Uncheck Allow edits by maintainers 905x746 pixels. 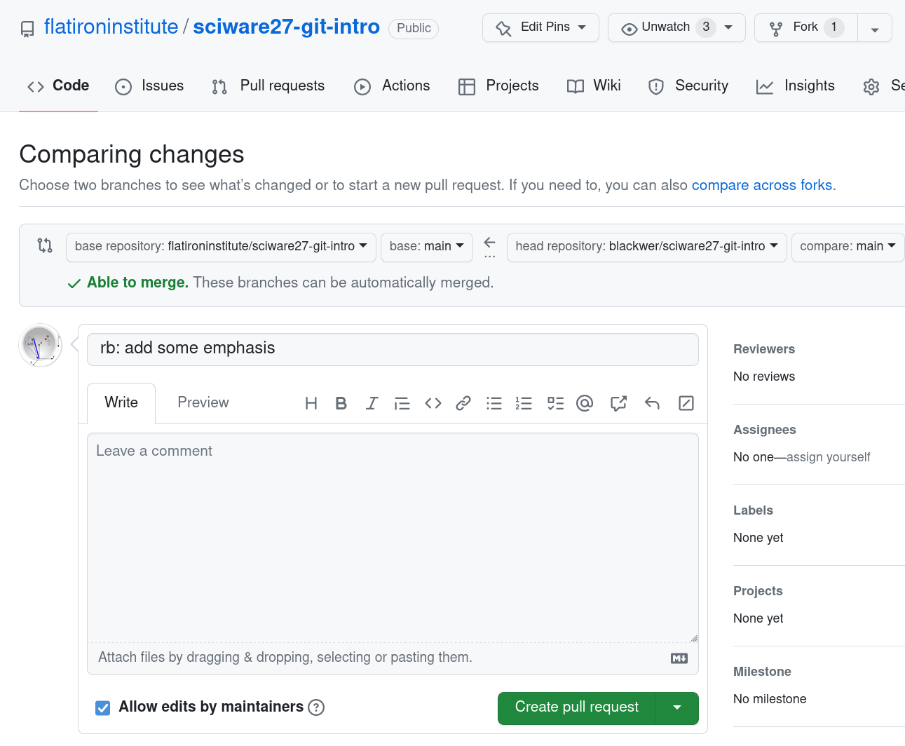click(x=103, y=708)
